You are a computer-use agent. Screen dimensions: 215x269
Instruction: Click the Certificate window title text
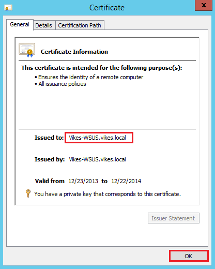tap(107, 8)
